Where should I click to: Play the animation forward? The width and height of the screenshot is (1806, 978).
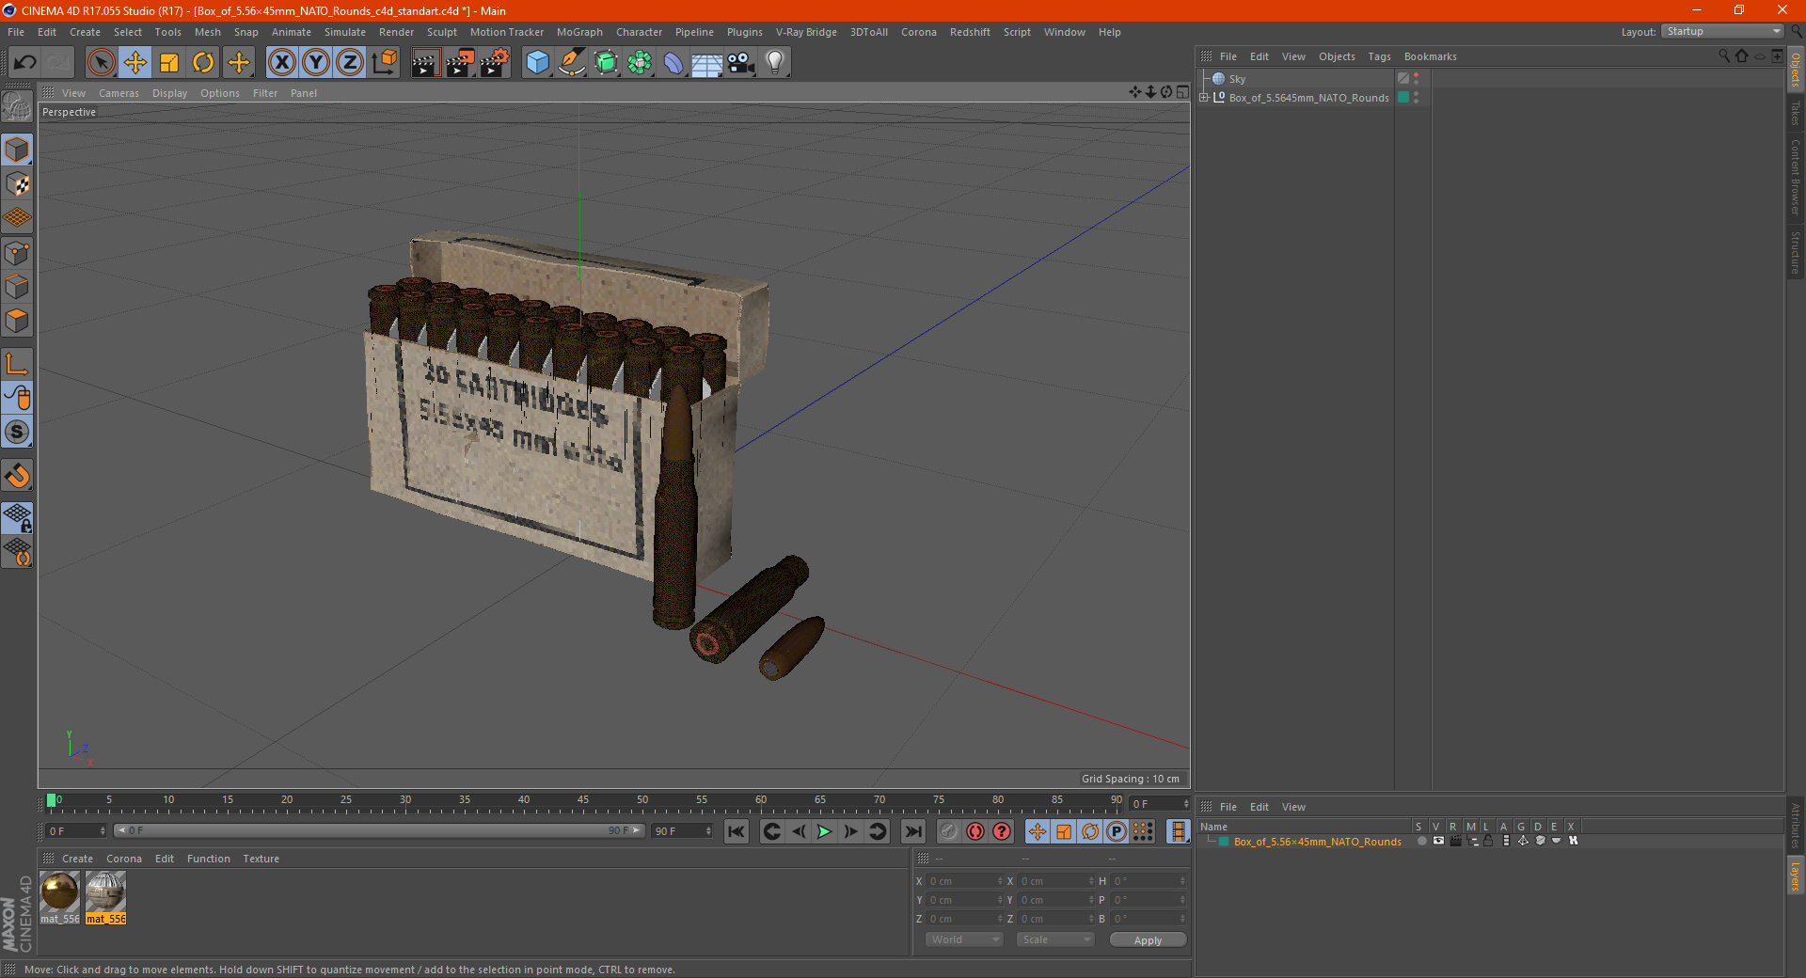pos(824,831)
